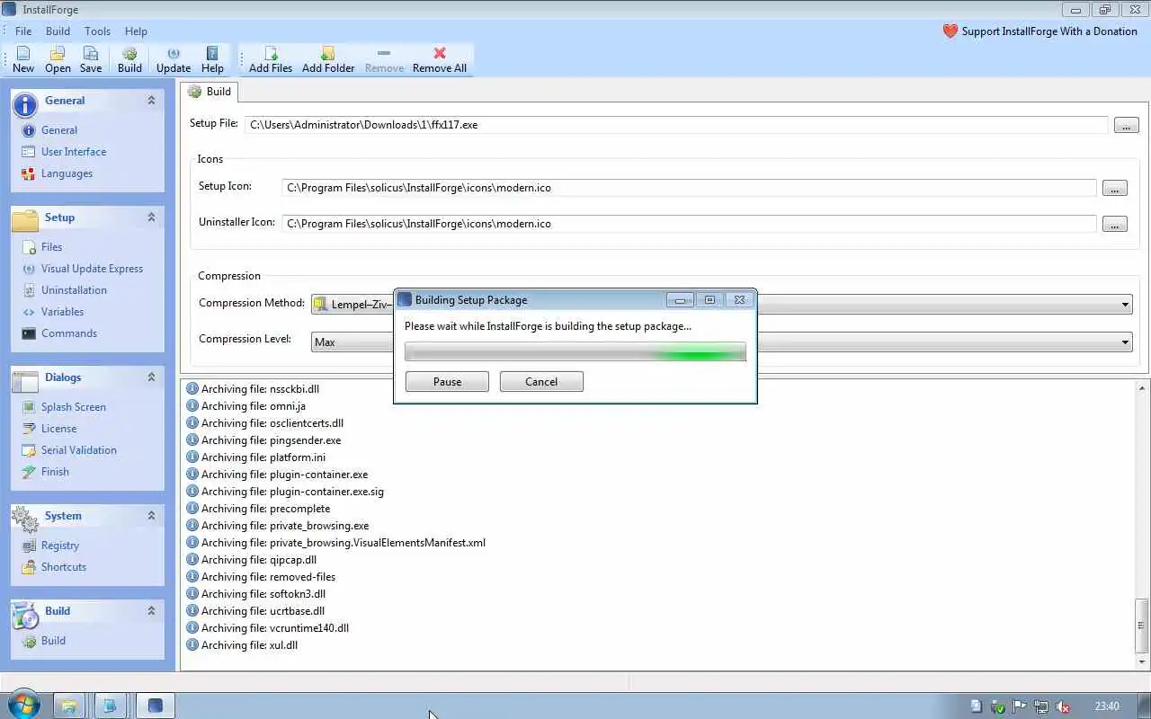
Task: Browse for Setup Icon with ... button
Action: tap(1115, 189)
